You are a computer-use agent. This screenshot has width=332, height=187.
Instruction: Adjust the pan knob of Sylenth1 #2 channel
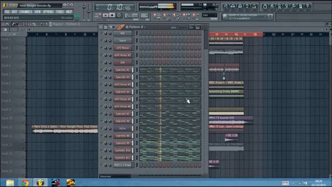(106, 70)
